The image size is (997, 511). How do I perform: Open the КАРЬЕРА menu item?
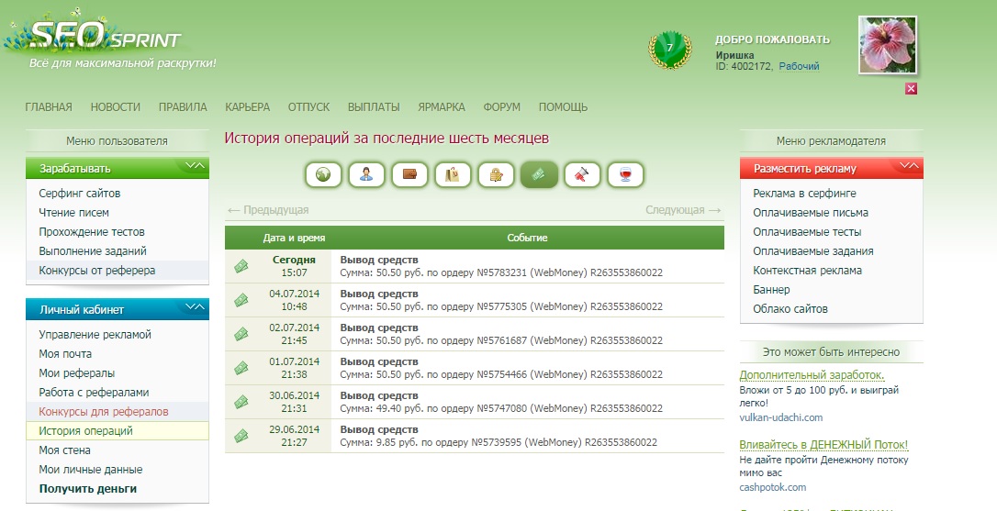247,106
